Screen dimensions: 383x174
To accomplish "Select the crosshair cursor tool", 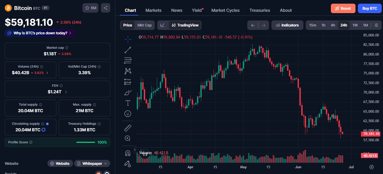I will tap(128, 40).
